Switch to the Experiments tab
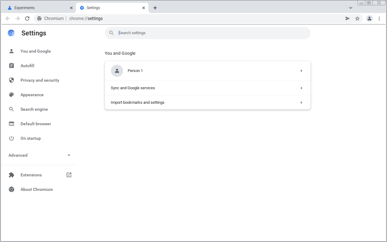 39,8
